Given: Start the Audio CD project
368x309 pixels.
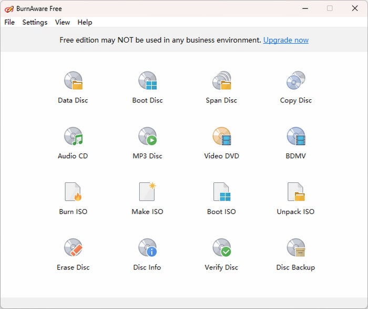Looking at the screenshot, I should coord(73,137).
